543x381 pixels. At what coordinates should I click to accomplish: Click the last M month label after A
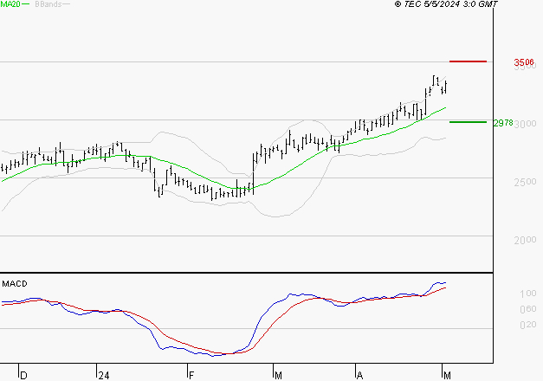pyautogui.click(x=447, y=376)
